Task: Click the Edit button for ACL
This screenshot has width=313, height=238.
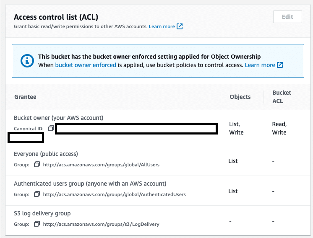Action: coord(287,17)
